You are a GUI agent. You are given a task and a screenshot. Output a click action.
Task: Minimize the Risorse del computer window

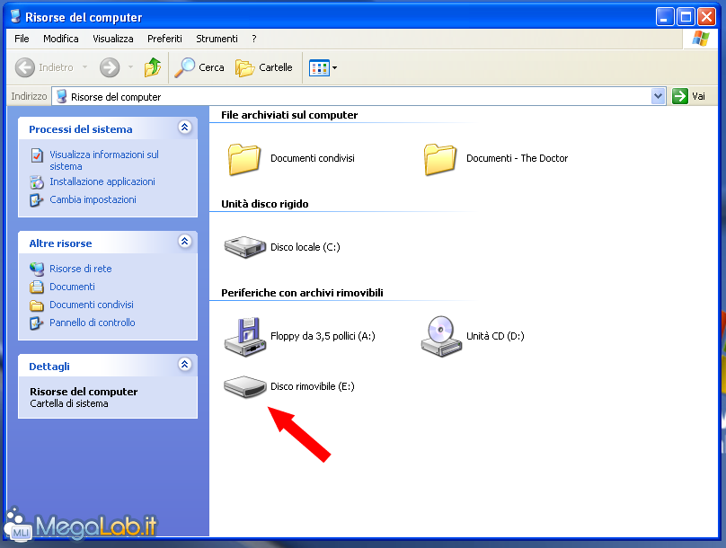(x=665, y=17)
